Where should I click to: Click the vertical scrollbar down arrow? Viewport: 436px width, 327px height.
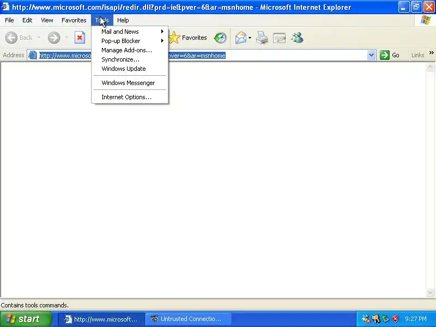(x=430, y=292)
